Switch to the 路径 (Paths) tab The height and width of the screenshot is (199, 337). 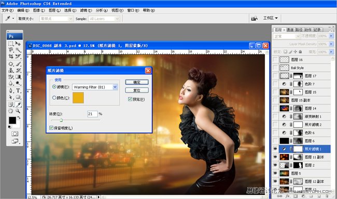click(299, 30)
